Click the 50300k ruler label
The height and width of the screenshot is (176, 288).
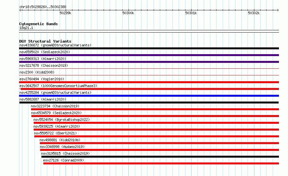coord(128,13)
